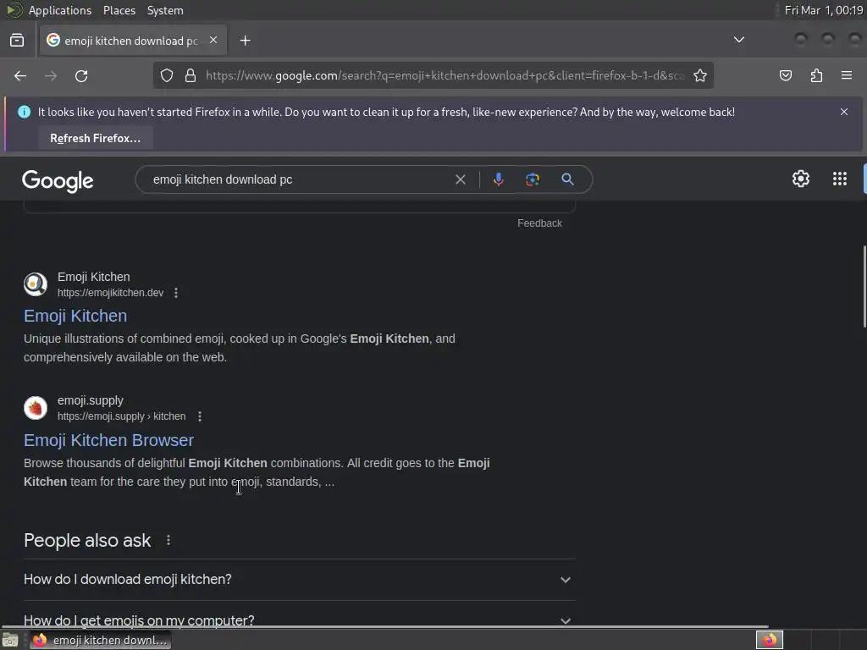Open the Emoji Kitchen result title
The image size is (867, 650).
(x=75, y=316)
